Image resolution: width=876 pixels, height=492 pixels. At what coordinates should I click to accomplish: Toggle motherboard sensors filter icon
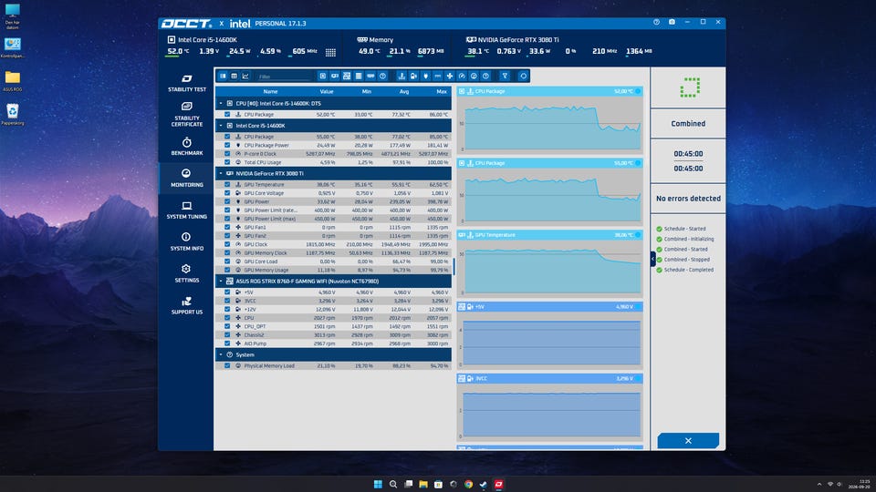(347, 76)
